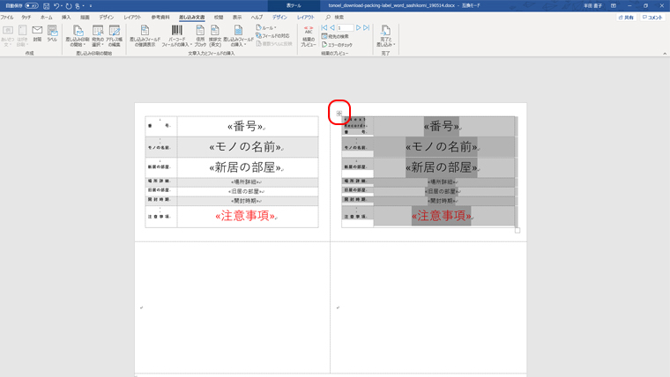Save the document with floppy icon
Viewport: 670px width, 377px height.
click(47, 5)
